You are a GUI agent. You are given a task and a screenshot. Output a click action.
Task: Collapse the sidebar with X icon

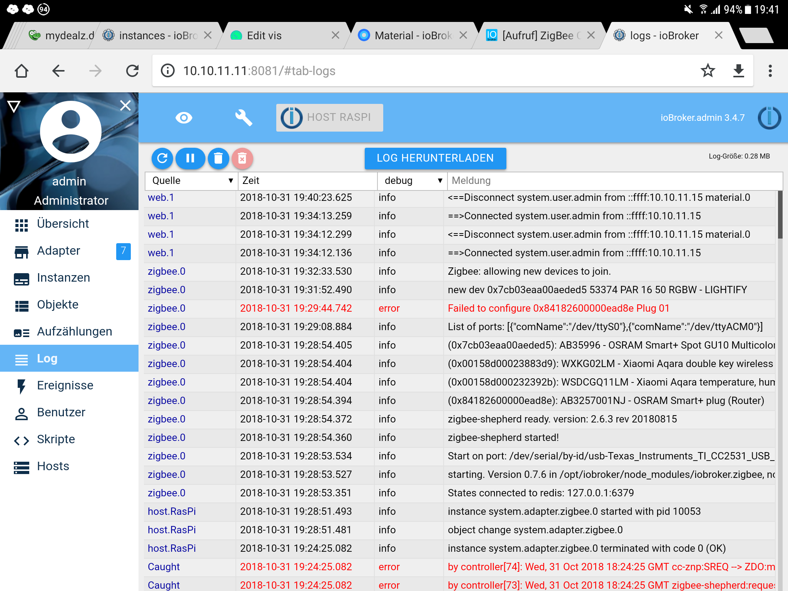[125, 105]
